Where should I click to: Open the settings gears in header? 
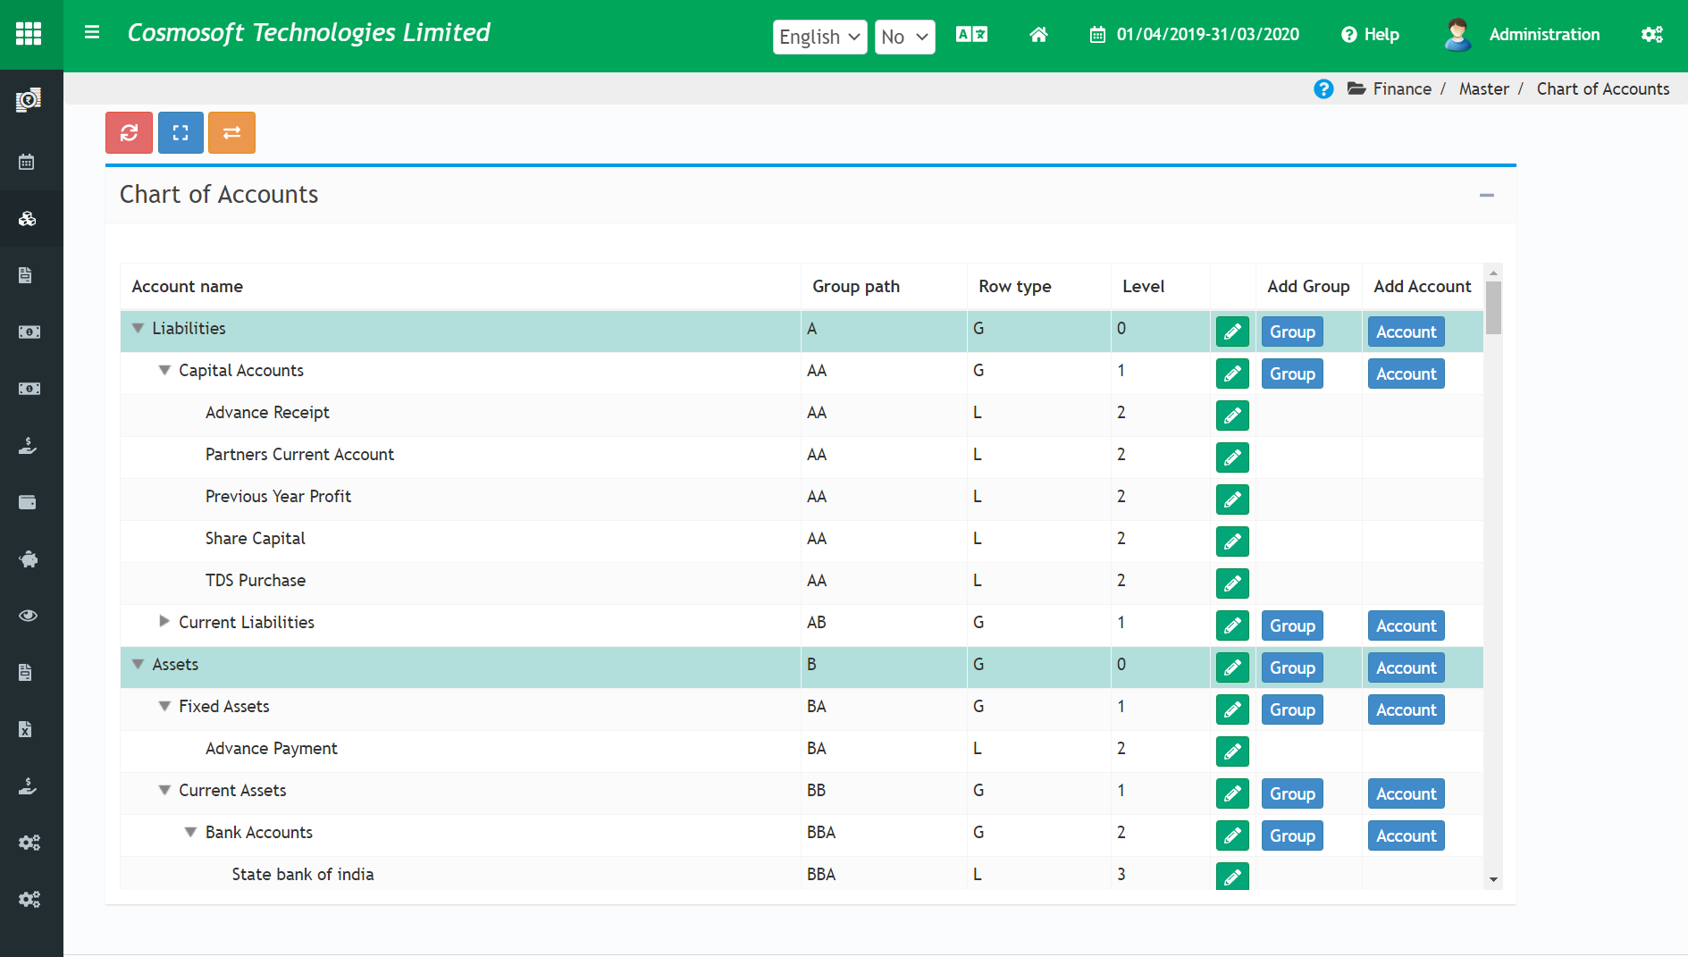[x=1652, y=34]
